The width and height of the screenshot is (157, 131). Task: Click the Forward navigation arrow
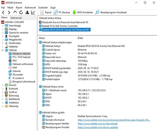pyautogui.click(x=9, y=12)
